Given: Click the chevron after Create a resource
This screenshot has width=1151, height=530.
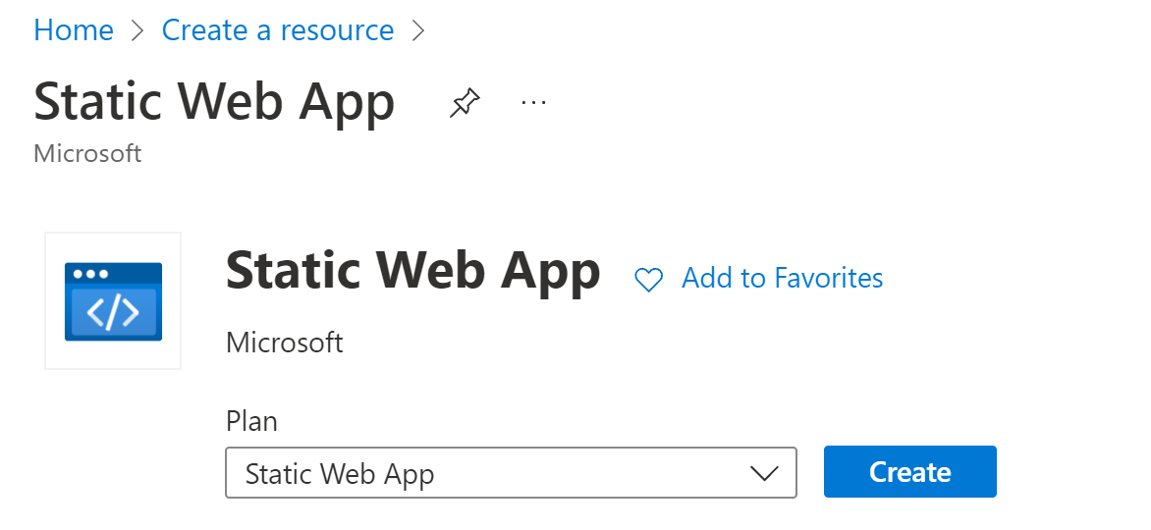Looking at the screenshot, I should tap(419, 30).
